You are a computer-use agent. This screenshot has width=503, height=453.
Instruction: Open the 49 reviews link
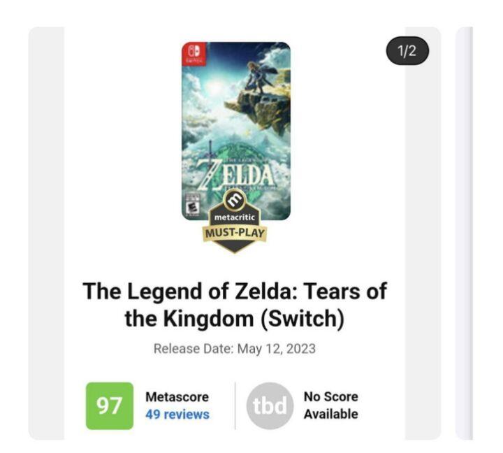[177, 415]
